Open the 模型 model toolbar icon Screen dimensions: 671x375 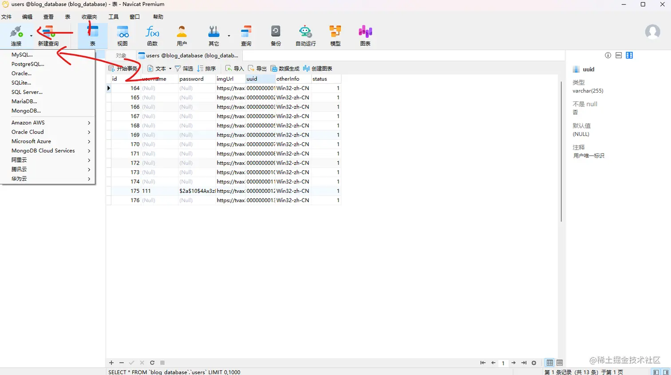[335, 35]
